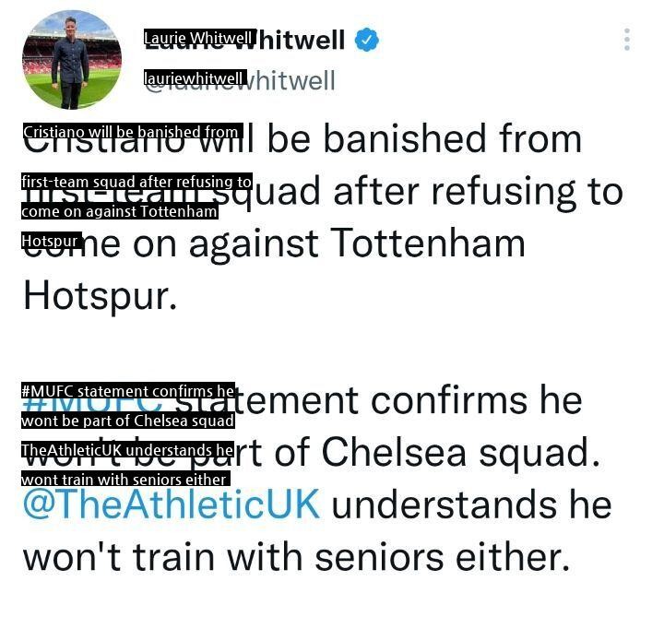Click the "TheAthleticUK understands he" overlay caption

coord(127,450)
